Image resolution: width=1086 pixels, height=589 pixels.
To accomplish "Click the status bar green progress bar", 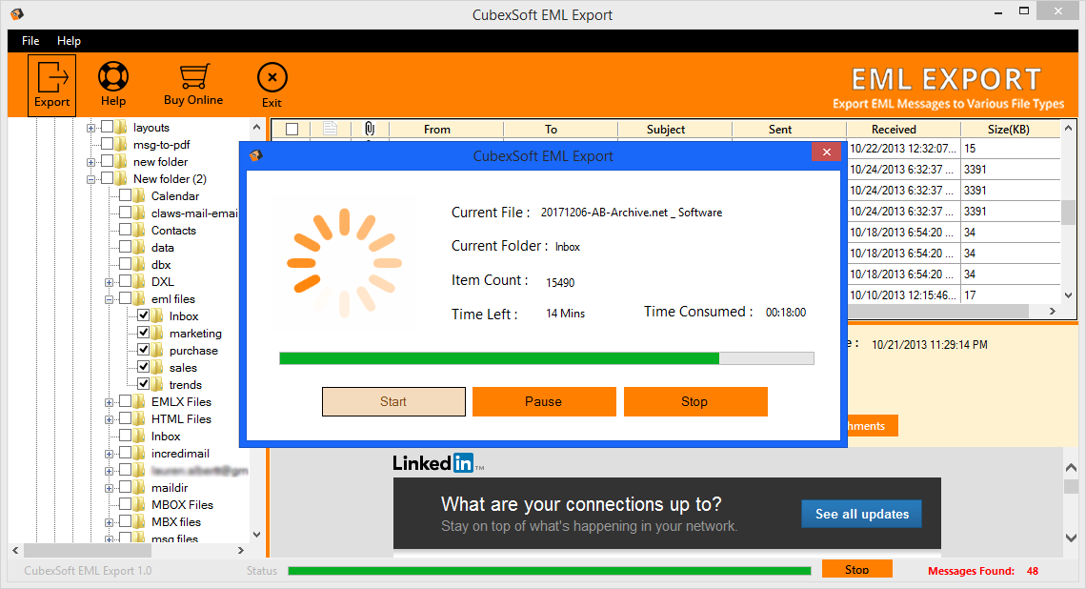I will (x=550, y=571).
